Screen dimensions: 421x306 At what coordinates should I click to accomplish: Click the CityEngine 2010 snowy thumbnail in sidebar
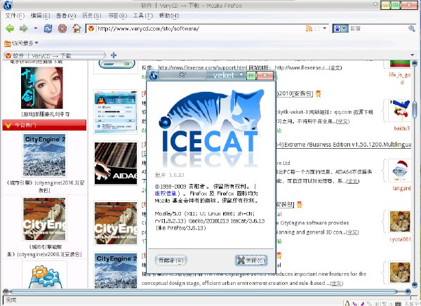click(44, 155)
